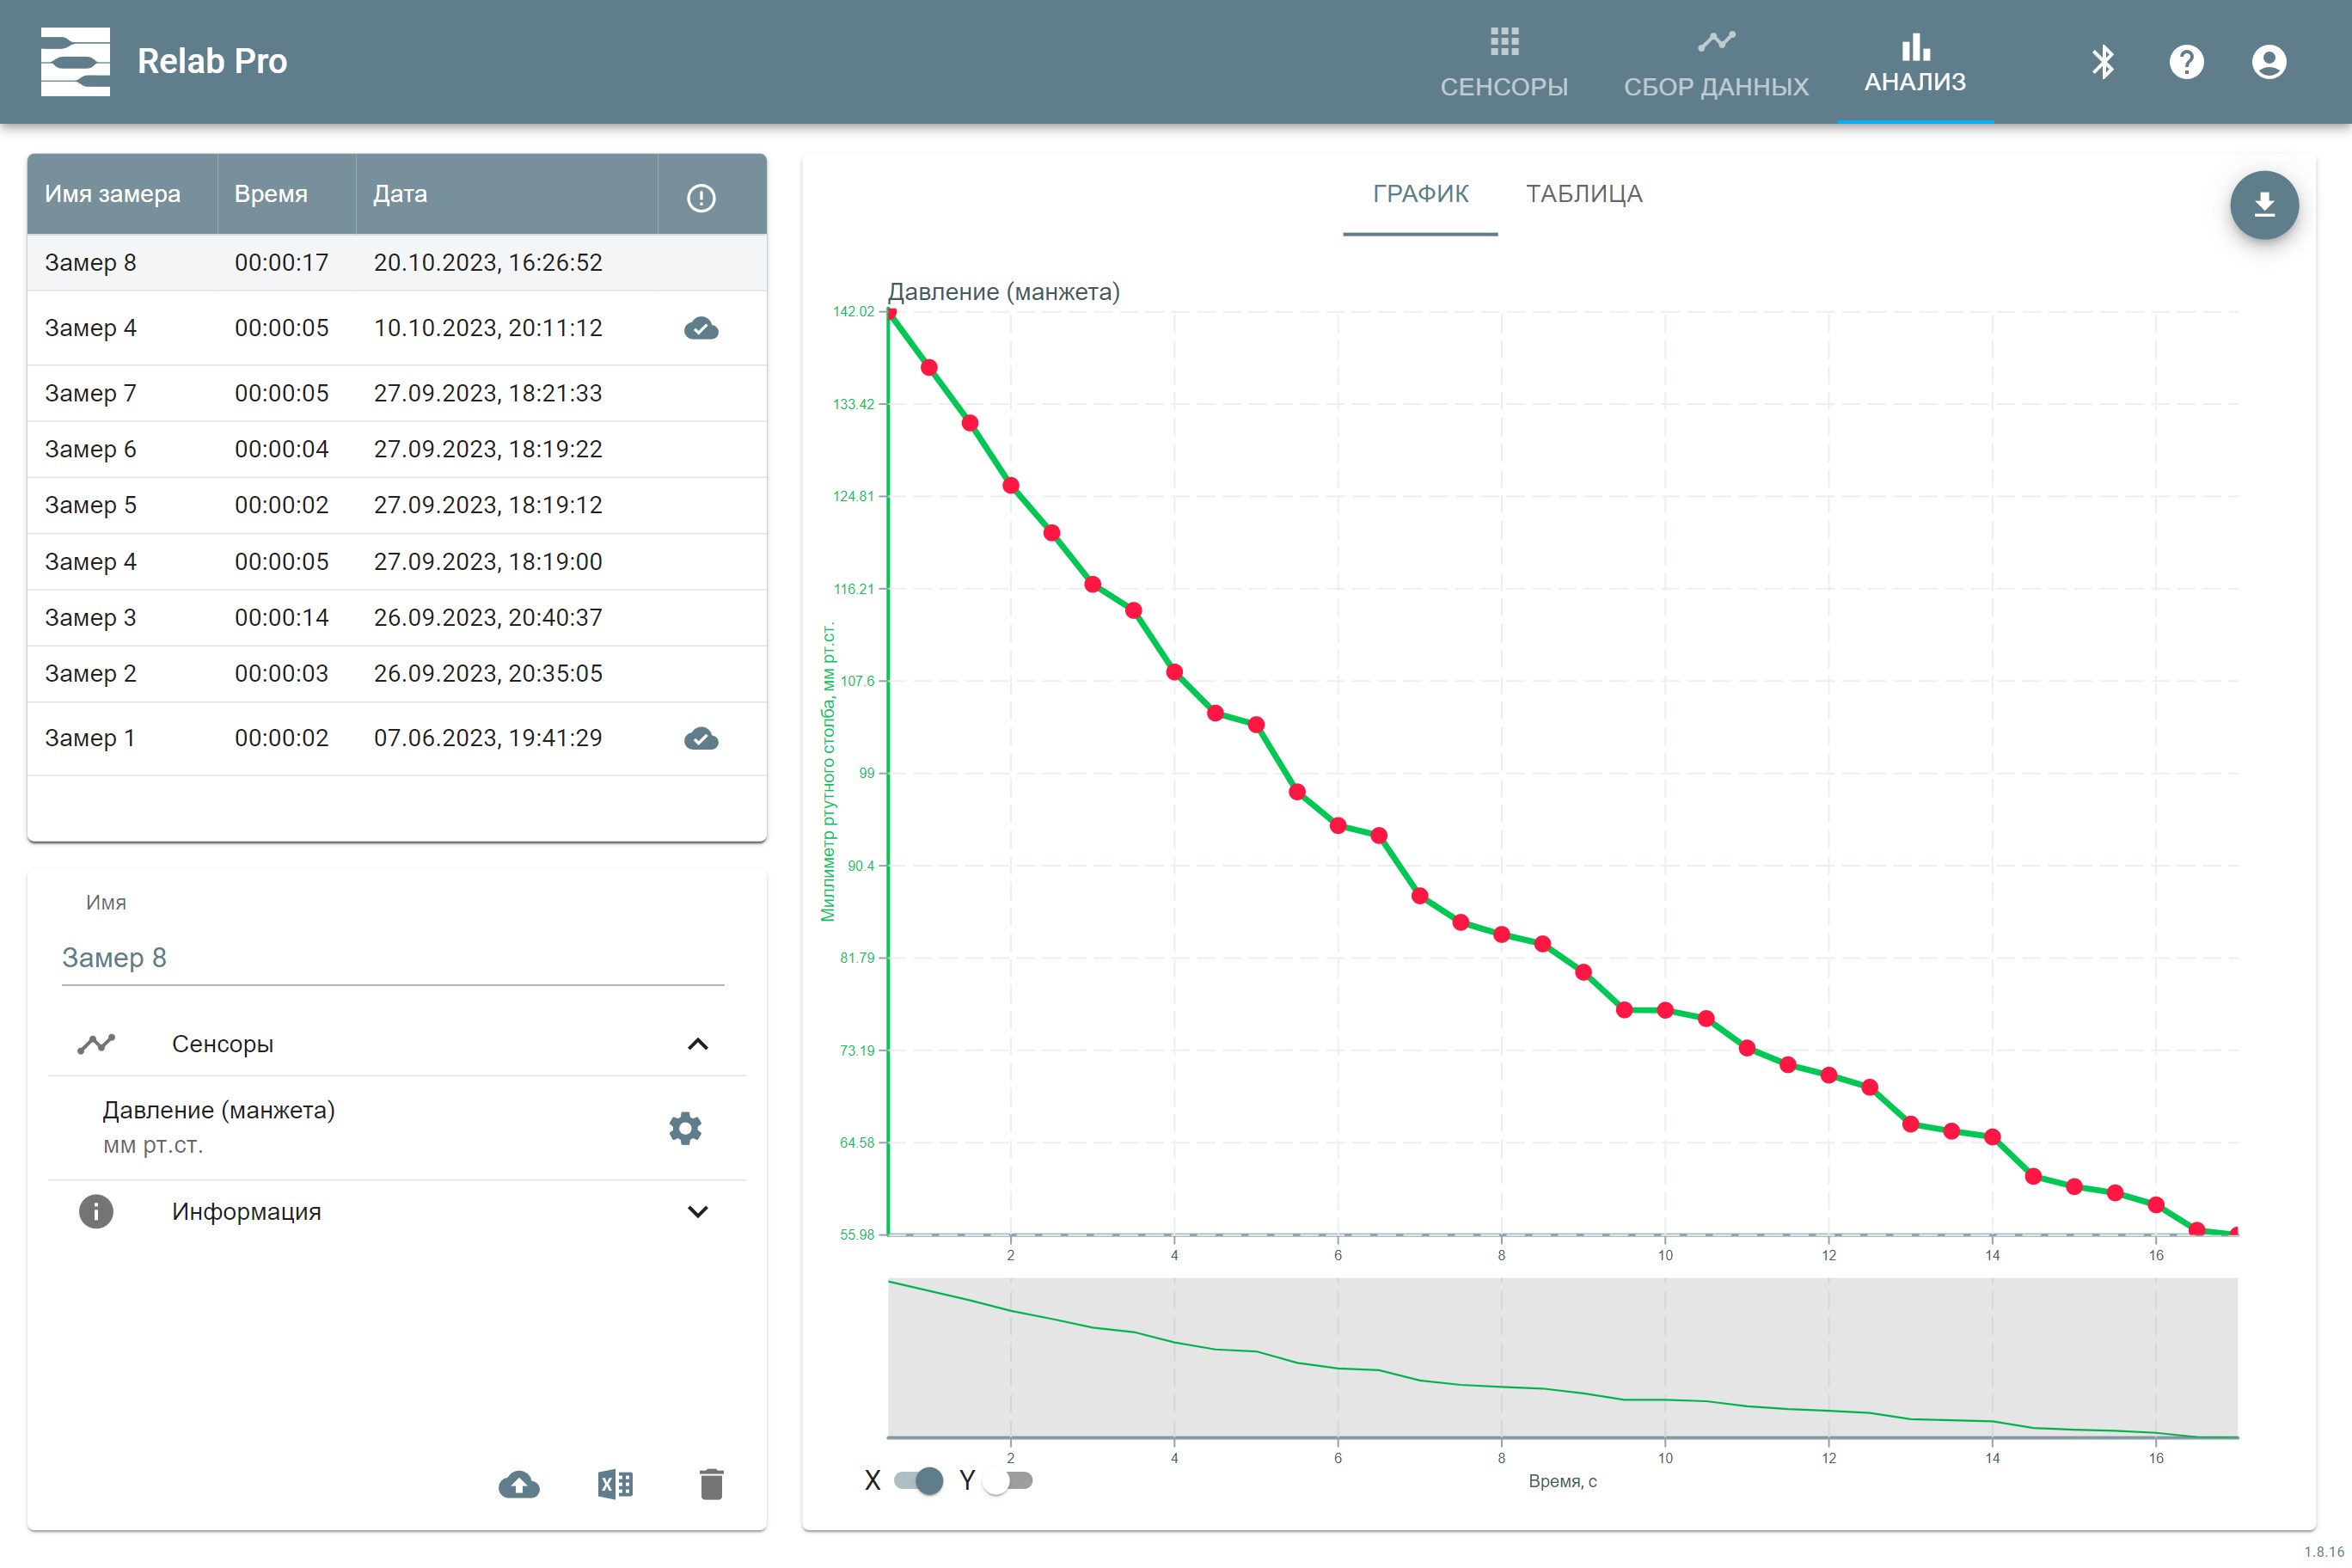The image size is (2352, 1568).
Task: Click the range overview strip below the graph
Action: tap(1562, 1358)
